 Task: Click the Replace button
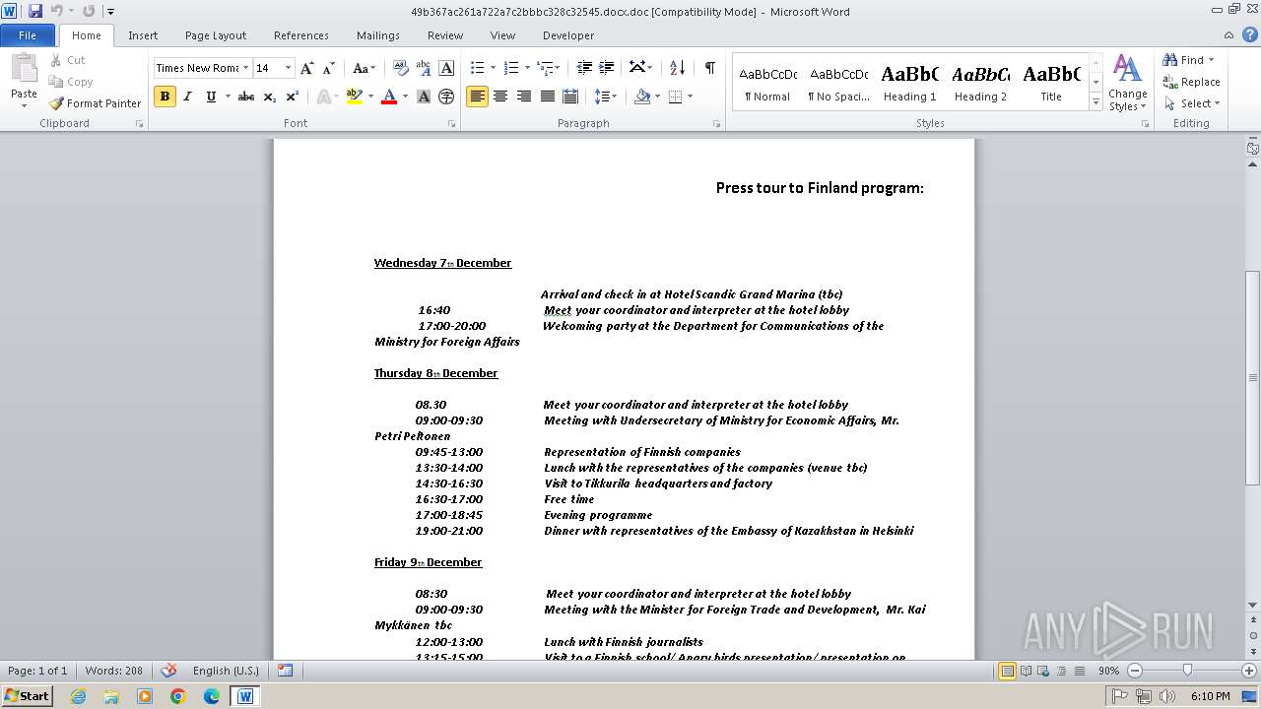tap(1191, 82)
